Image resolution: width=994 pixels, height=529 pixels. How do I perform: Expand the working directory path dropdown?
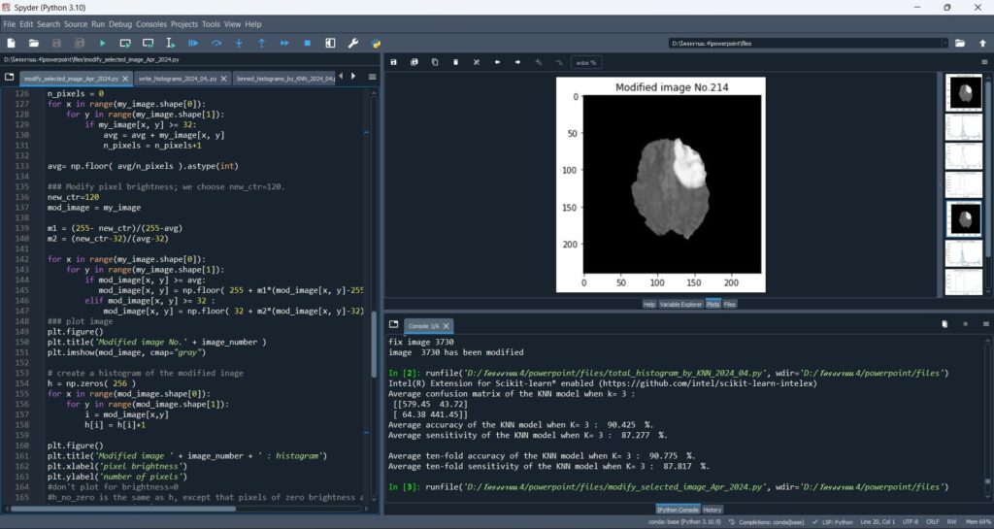tap(944, 43)
